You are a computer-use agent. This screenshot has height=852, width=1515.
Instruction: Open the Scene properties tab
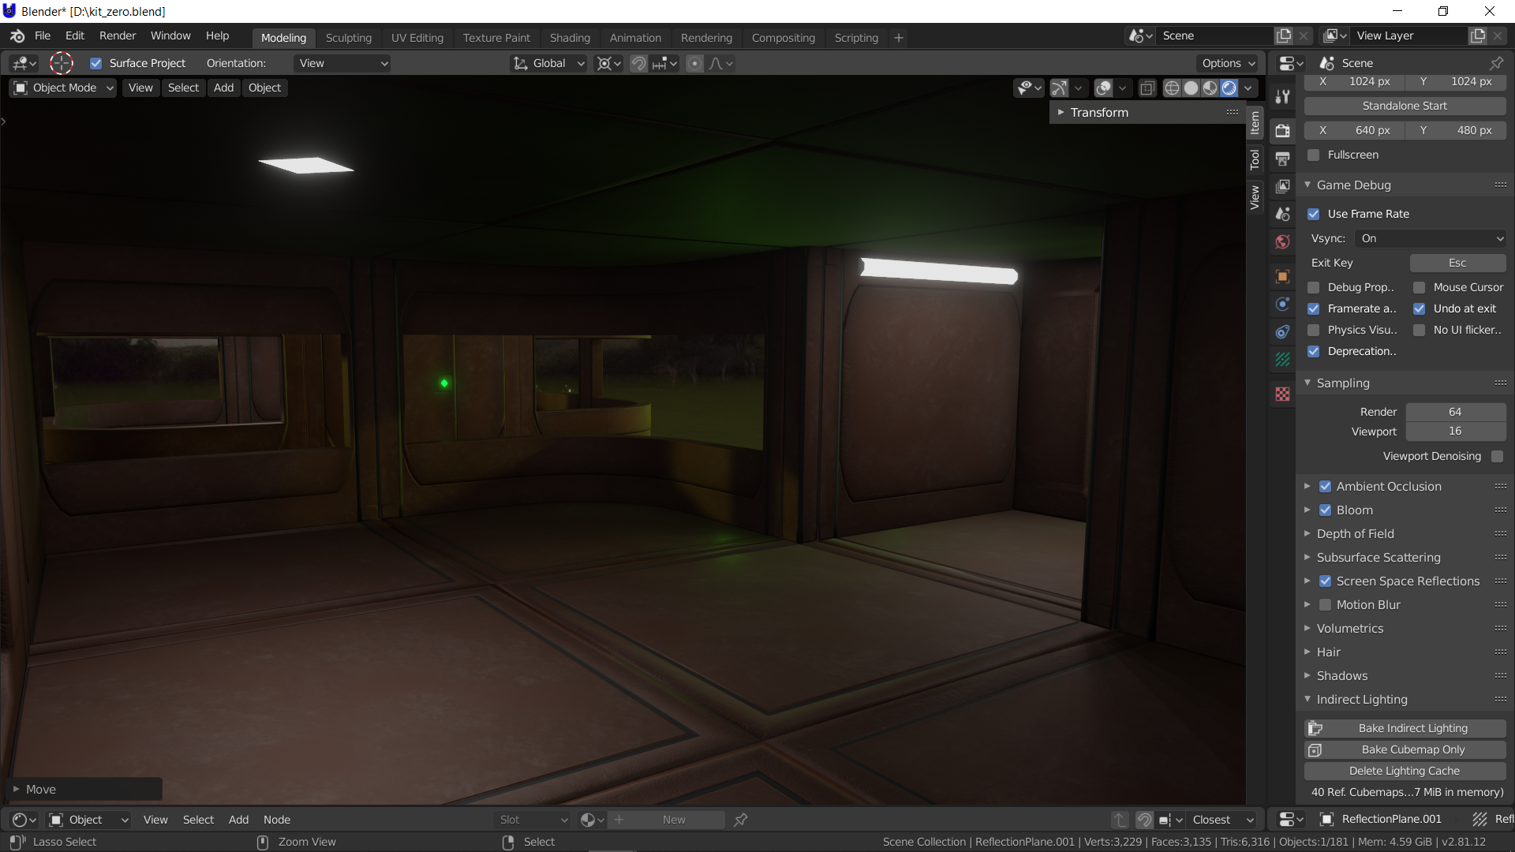tap(1283, 214)
